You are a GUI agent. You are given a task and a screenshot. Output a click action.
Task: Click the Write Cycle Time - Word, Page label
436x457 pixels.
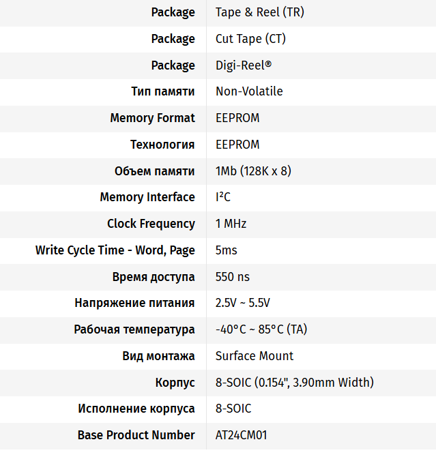115,250
